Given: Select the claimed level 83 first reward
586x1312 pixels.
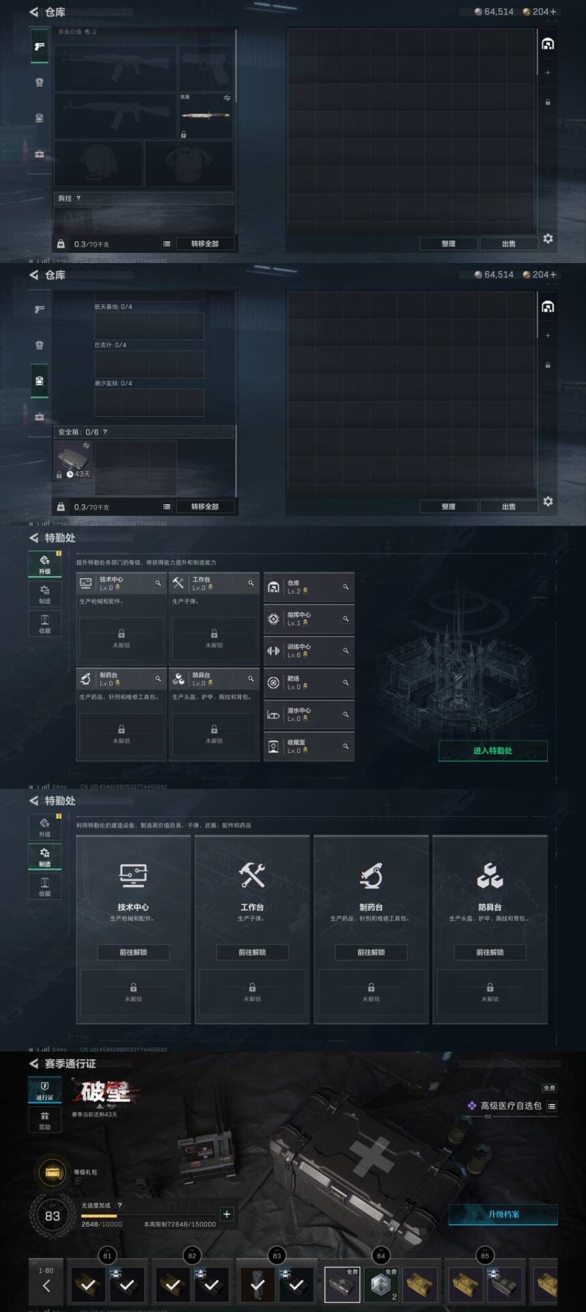Looking at the screenshot, I should [257, 1285].
